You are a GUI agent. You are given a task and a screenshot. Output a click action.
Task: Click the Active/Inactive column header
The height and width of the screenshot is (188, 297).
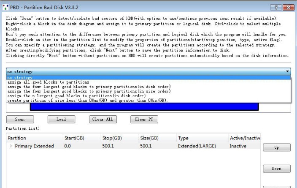[x=244, y=138]
